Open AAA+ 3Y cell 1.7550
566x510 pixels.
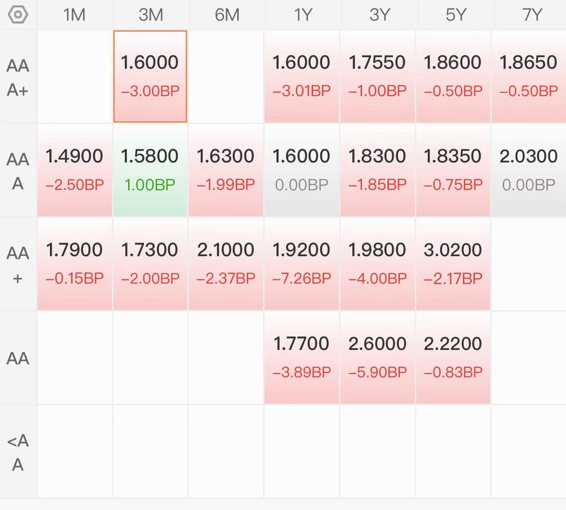coord(377,76)
